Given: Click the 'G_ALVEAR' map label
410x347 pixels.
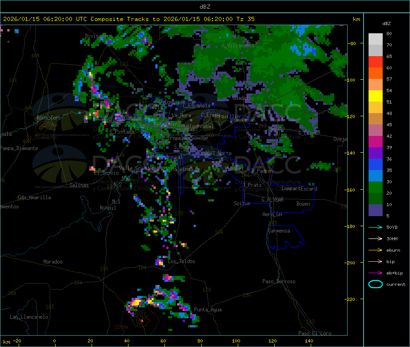Looking at the screenshot, I should pyautogui.click(x=272, y=200).
